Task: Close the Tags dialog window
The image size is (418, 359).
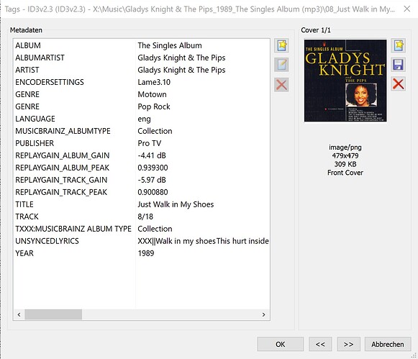Action: 406,9
